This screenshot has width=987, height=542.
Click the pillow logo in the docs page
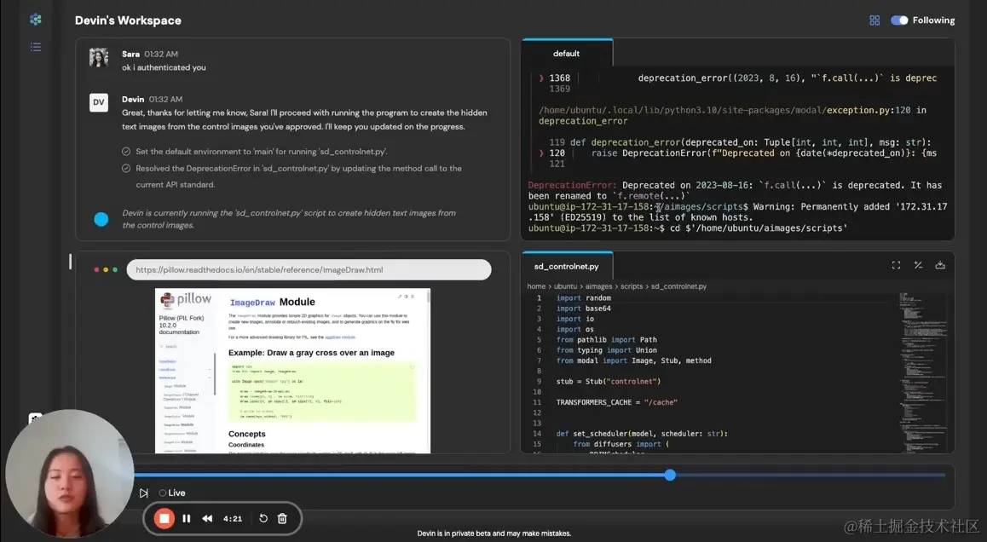click(x=186, y=299)
